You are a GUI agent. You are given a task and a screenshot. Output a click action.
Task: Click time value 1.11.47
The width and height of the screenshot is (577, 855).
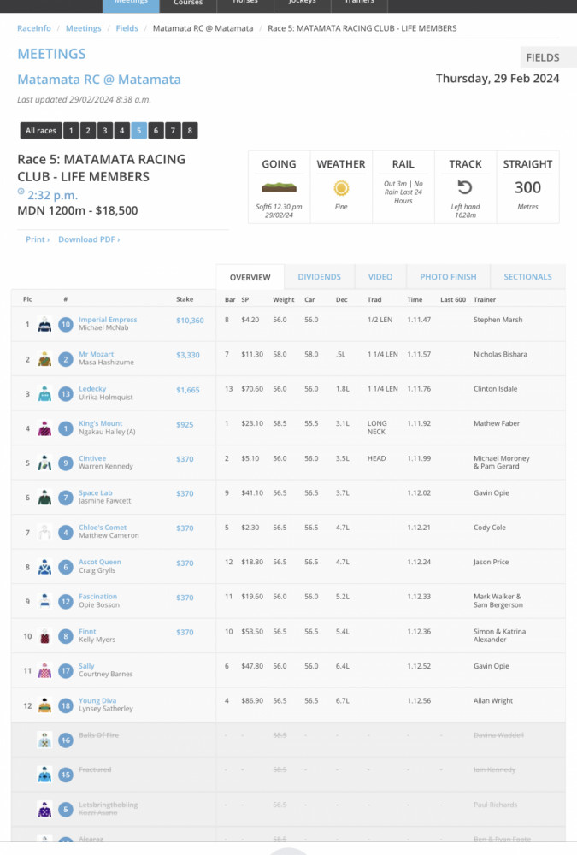click(x=419, y=320)
